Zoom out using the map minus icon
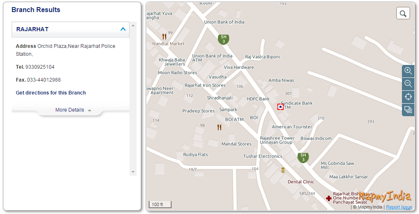The height and width of the screenshot is (214, 419). click(408, 84)
